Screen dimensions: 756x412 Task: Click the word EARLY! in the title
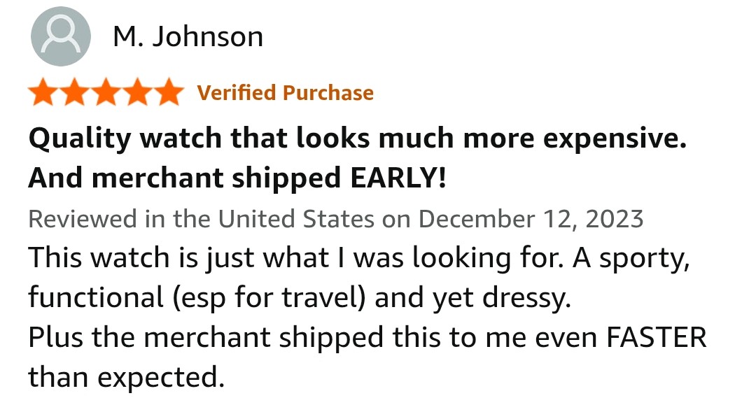[399, 178]
